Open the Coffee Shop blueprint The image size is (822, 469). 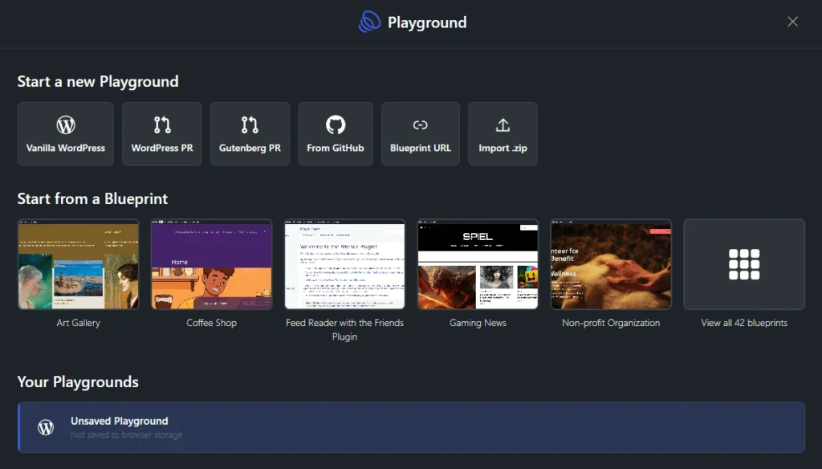(x=211, y=264)
